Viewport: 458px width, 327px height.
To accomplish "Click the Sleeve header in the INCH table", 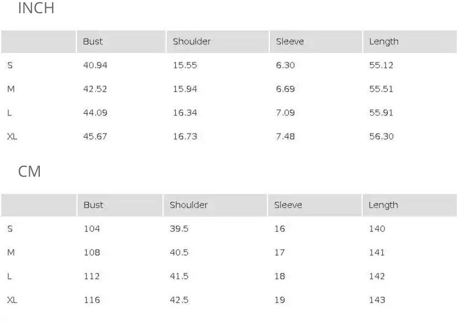I will click(290, 41).
